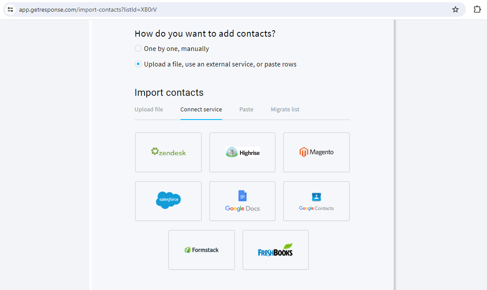Open the Paste tab

246,109
